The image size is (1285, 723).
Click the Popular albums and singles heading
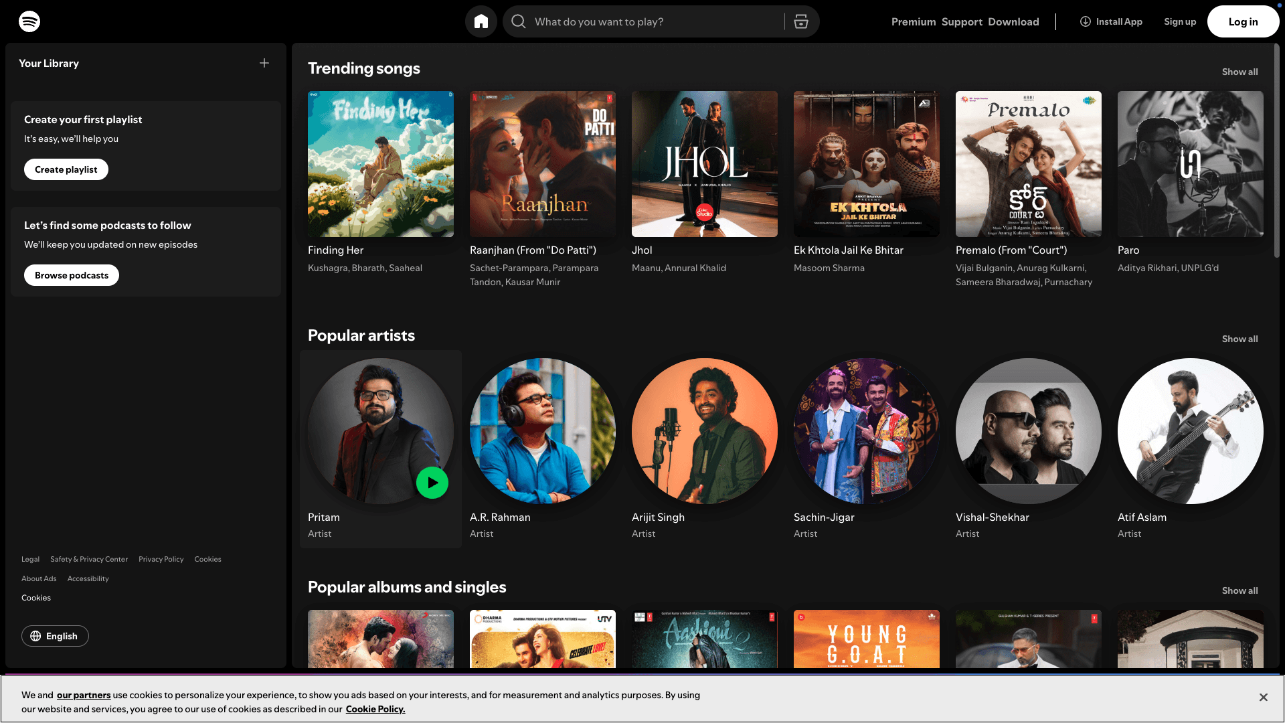(x=407, y=587)
